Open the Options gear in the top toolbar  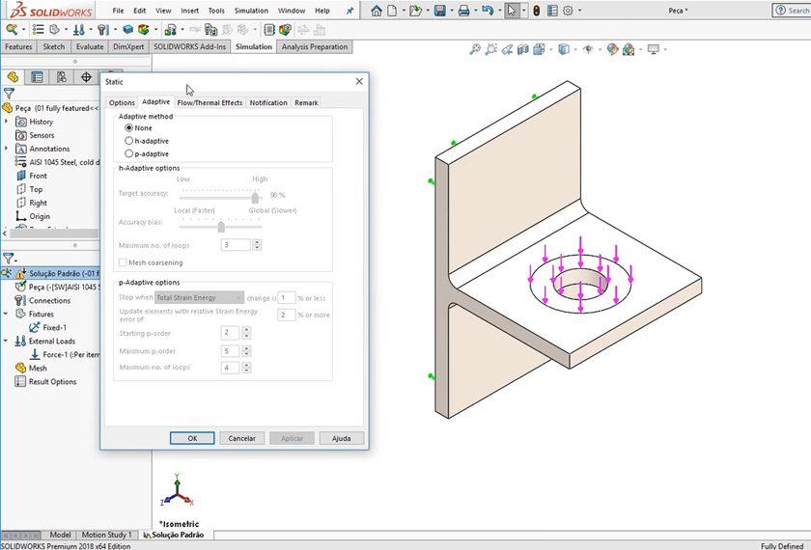(x=568, y=11)
